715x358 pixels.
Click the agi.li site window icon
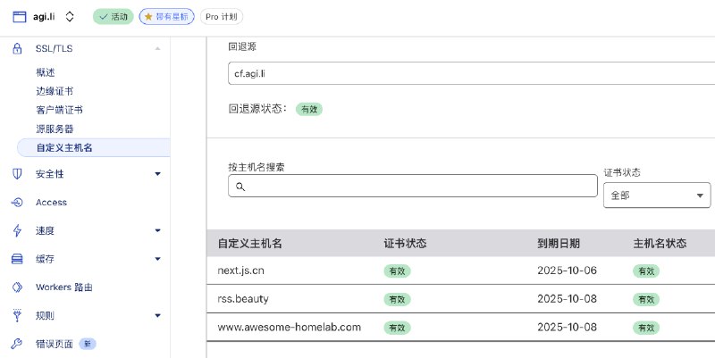point(20,16)
